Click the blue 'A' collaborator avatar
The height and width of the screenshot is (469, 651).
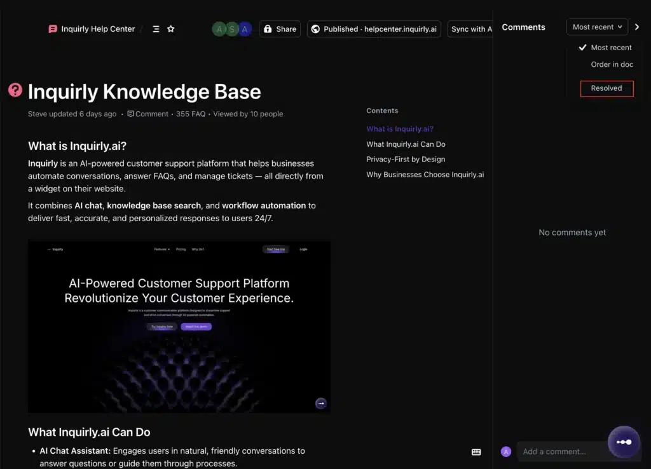point(245,29)
